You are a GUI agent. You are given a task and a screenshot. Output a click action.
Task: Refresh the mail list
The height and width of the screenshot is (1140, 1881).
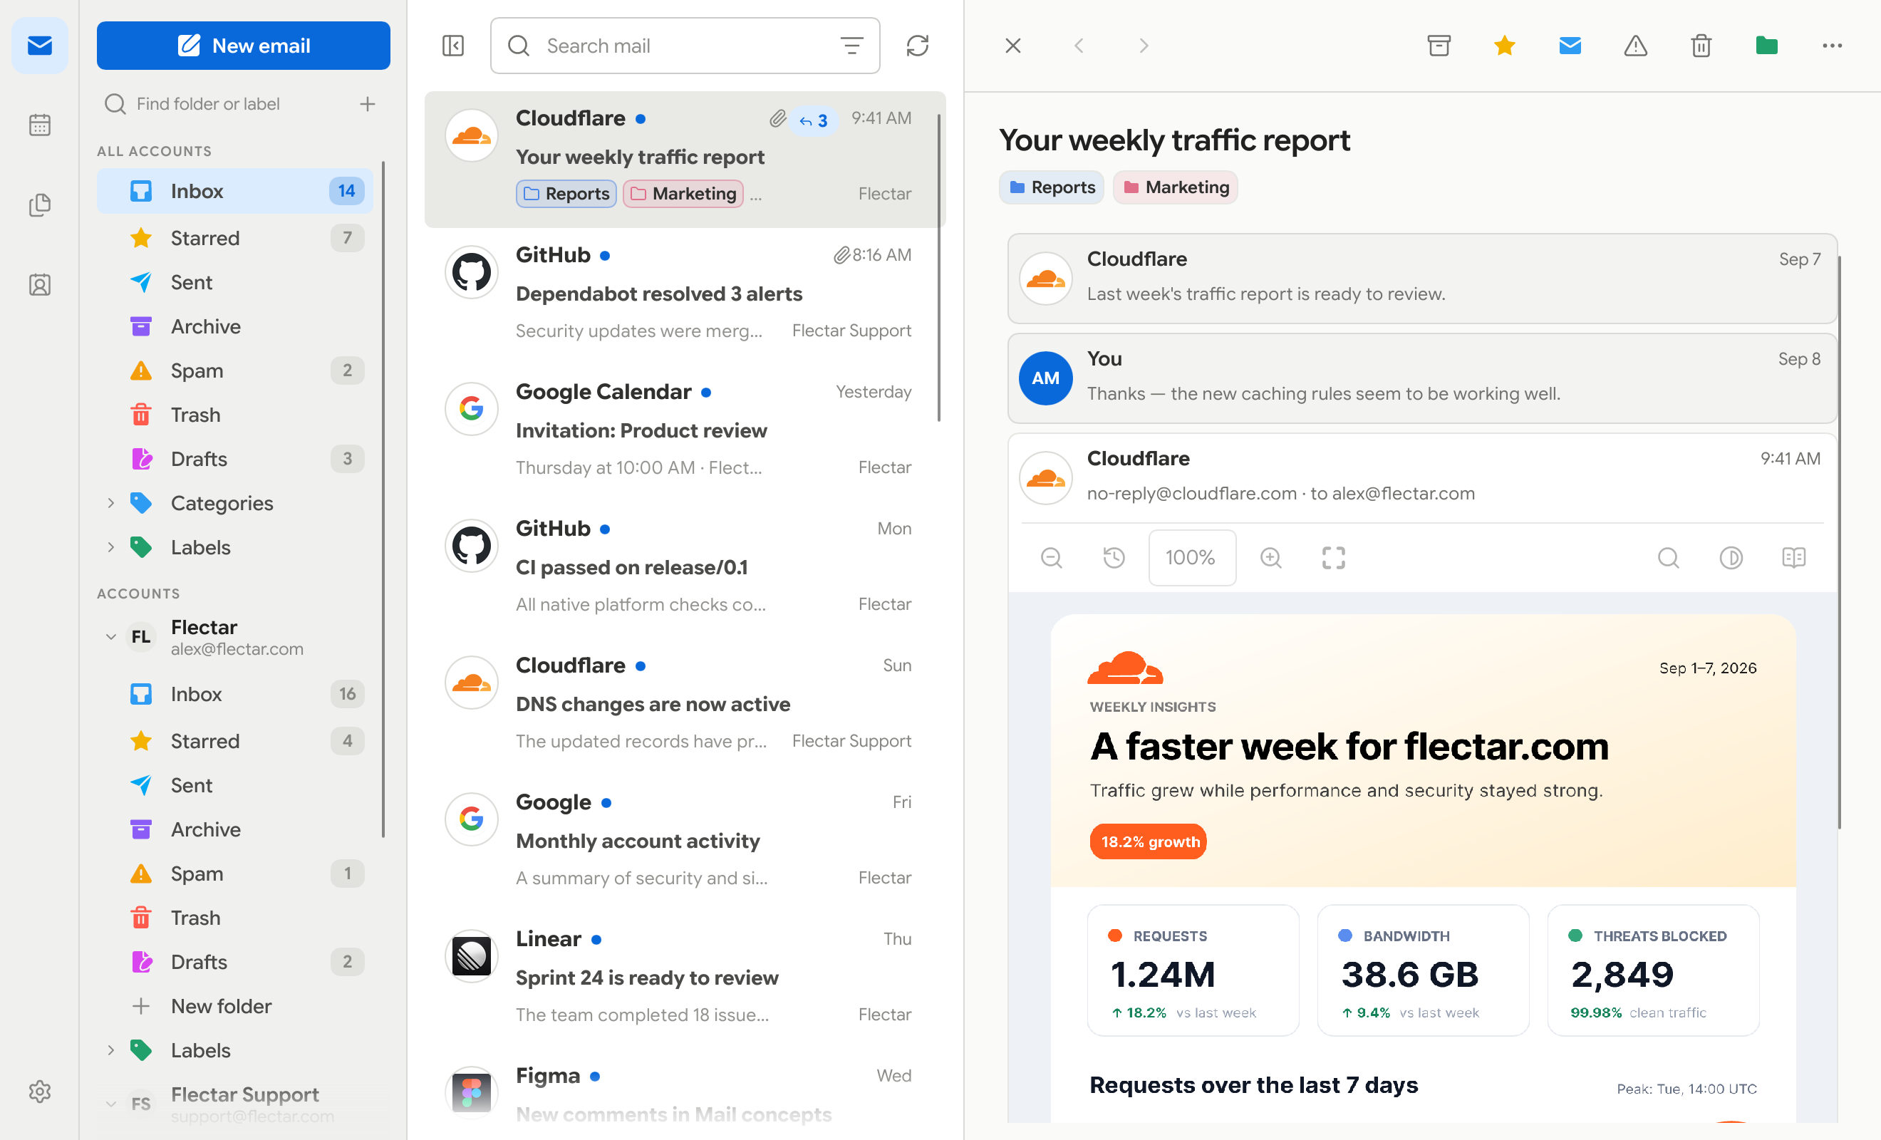[x=918, y=46]
